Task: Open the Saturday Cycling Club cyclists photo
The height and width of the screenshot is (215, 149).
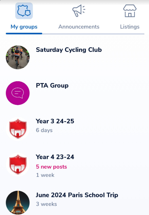Action: tap(18, 57)
